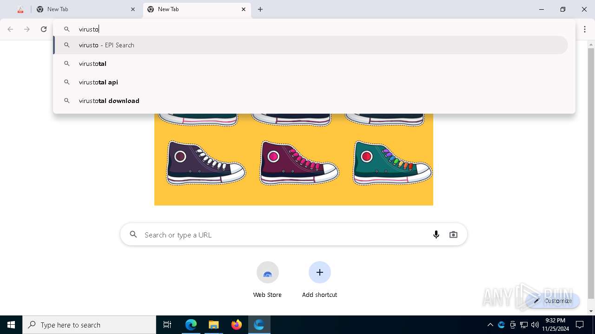Close the active second New Tab
Viewport: 595px width, 334px height.
coord(244,9)
